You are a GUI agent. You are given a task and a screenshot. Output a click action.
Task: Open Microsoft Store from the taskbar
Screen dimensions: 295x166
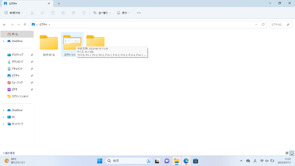point(195,161)
